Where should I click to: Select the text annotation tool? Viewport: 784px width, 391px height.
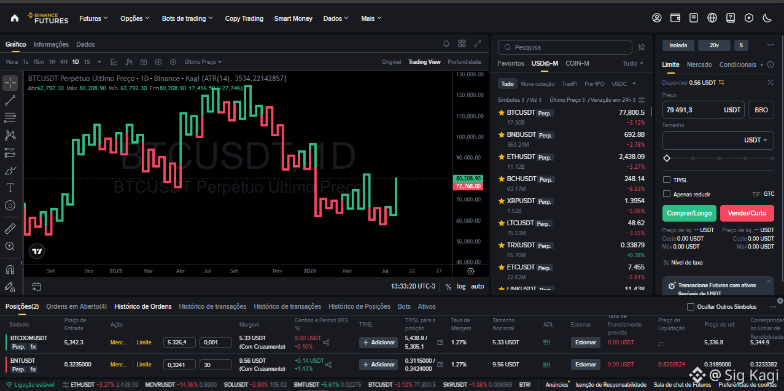[x=10, y=187]
